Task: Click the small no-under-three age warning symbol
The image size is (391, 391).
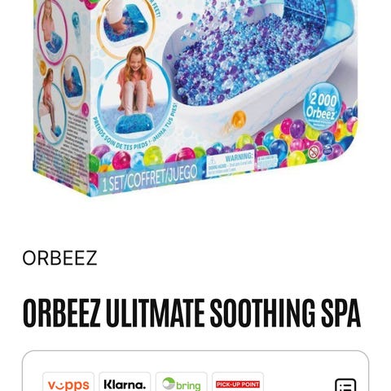Action: 314,152
